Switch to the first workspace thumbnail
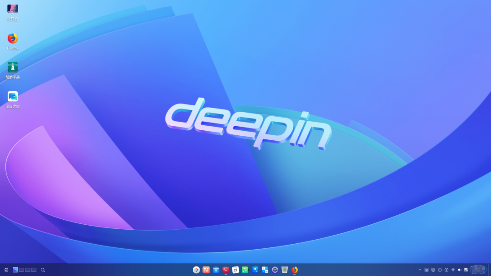The width and height of the screenshot is (491, 276). click(x=15, y=270)
